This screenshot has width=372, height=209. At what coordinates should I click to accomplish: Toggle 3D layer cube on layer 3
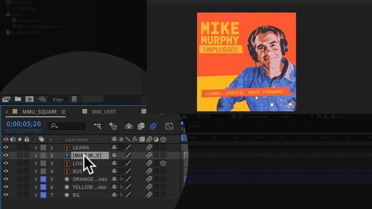click(163, 163)
